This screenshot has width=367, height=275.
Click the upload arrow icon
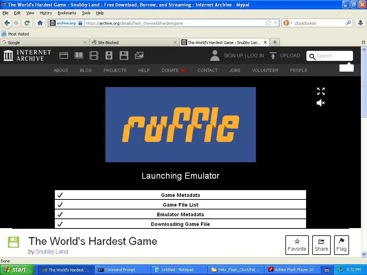tap(273, 56)
